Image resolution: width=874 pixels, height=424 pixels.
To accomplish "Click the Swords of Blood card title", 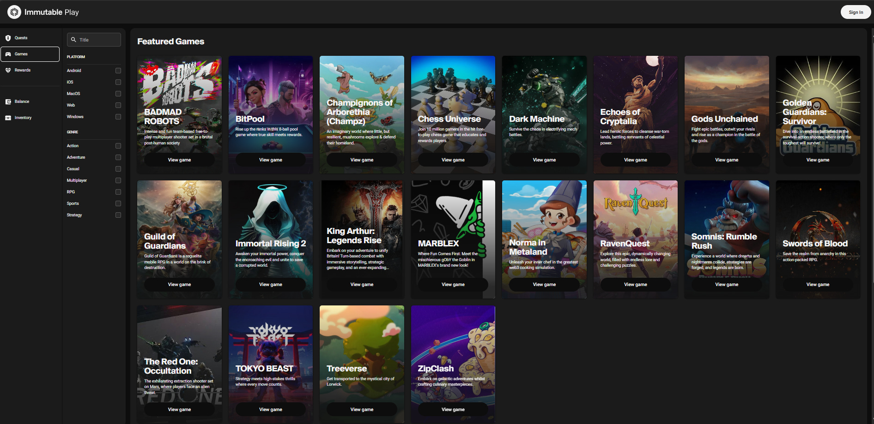I will 815,244.
